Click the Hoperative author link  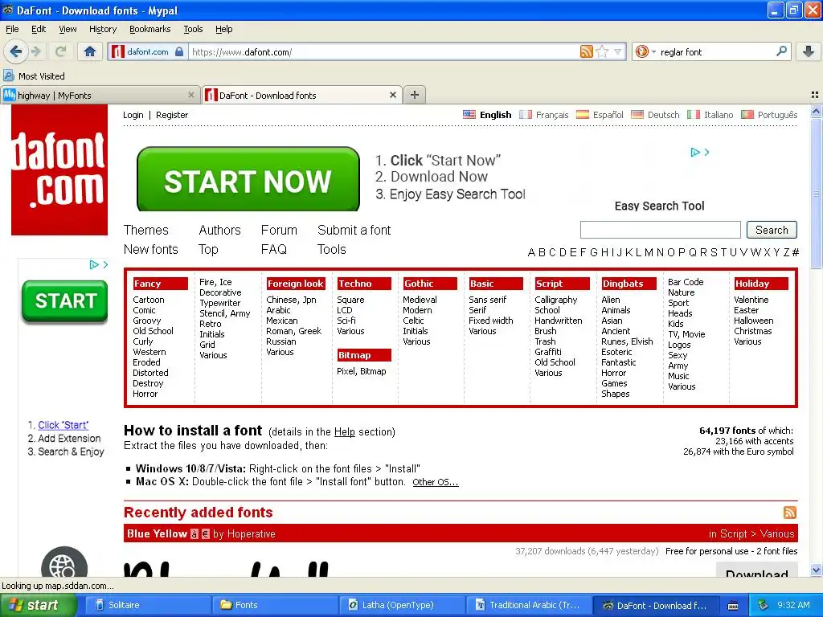pyautogui.click(x=251, y=533)
